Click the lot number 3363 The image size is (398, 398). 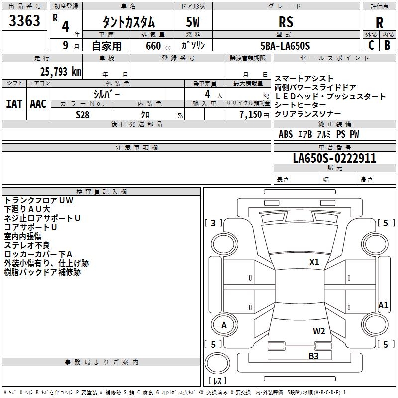point(25,21)
